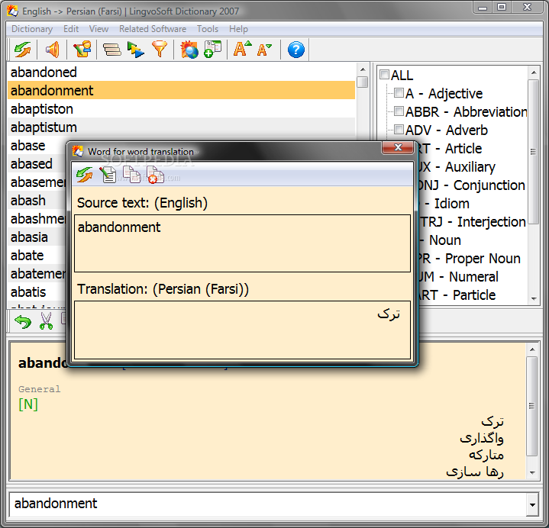
Task: Select the highlighted word abandonment in list
Action: click(182, 90)
